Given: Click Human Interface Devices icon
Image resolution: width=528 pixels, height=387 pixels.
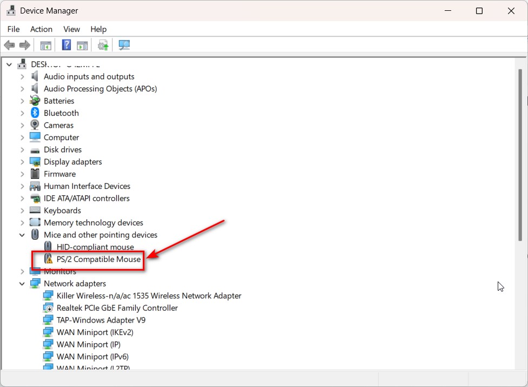Looking at the screenshot, I should click(35, 186).
